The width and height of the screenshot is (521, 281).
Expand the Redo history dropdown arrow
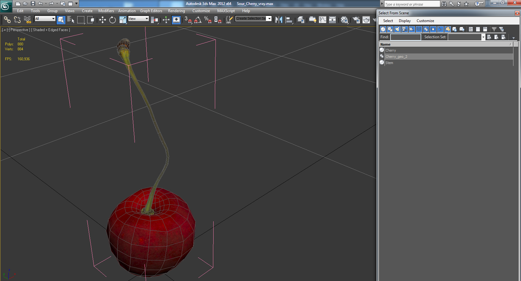tap(57, 4)
